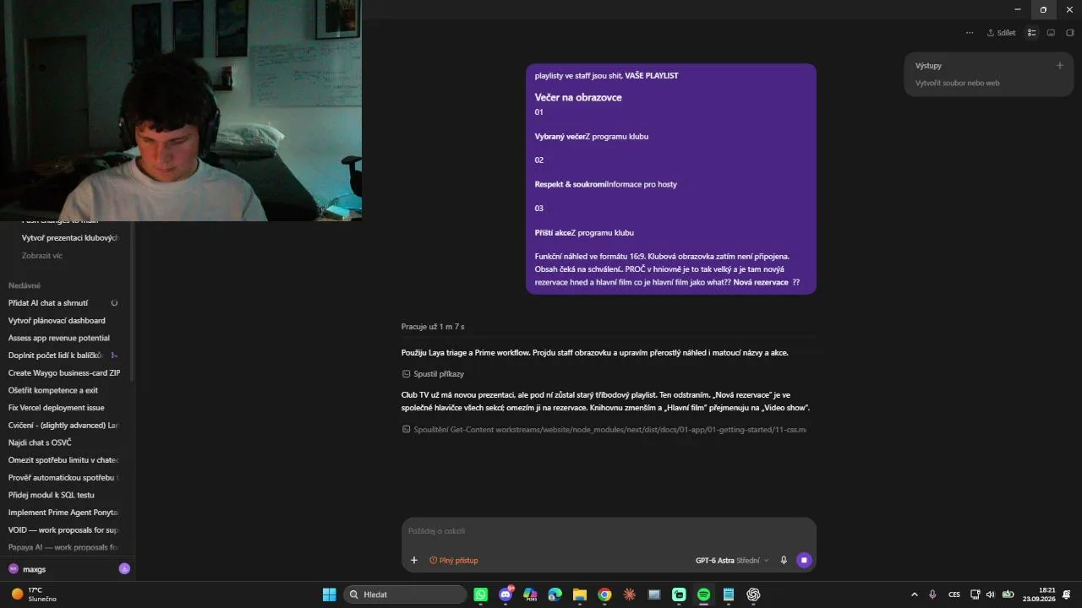Image resolution: width=1082 pixels, height=608 pixels.
Task: Open Create Waygo business-card ZIP chat
Action: click(63, 372)
